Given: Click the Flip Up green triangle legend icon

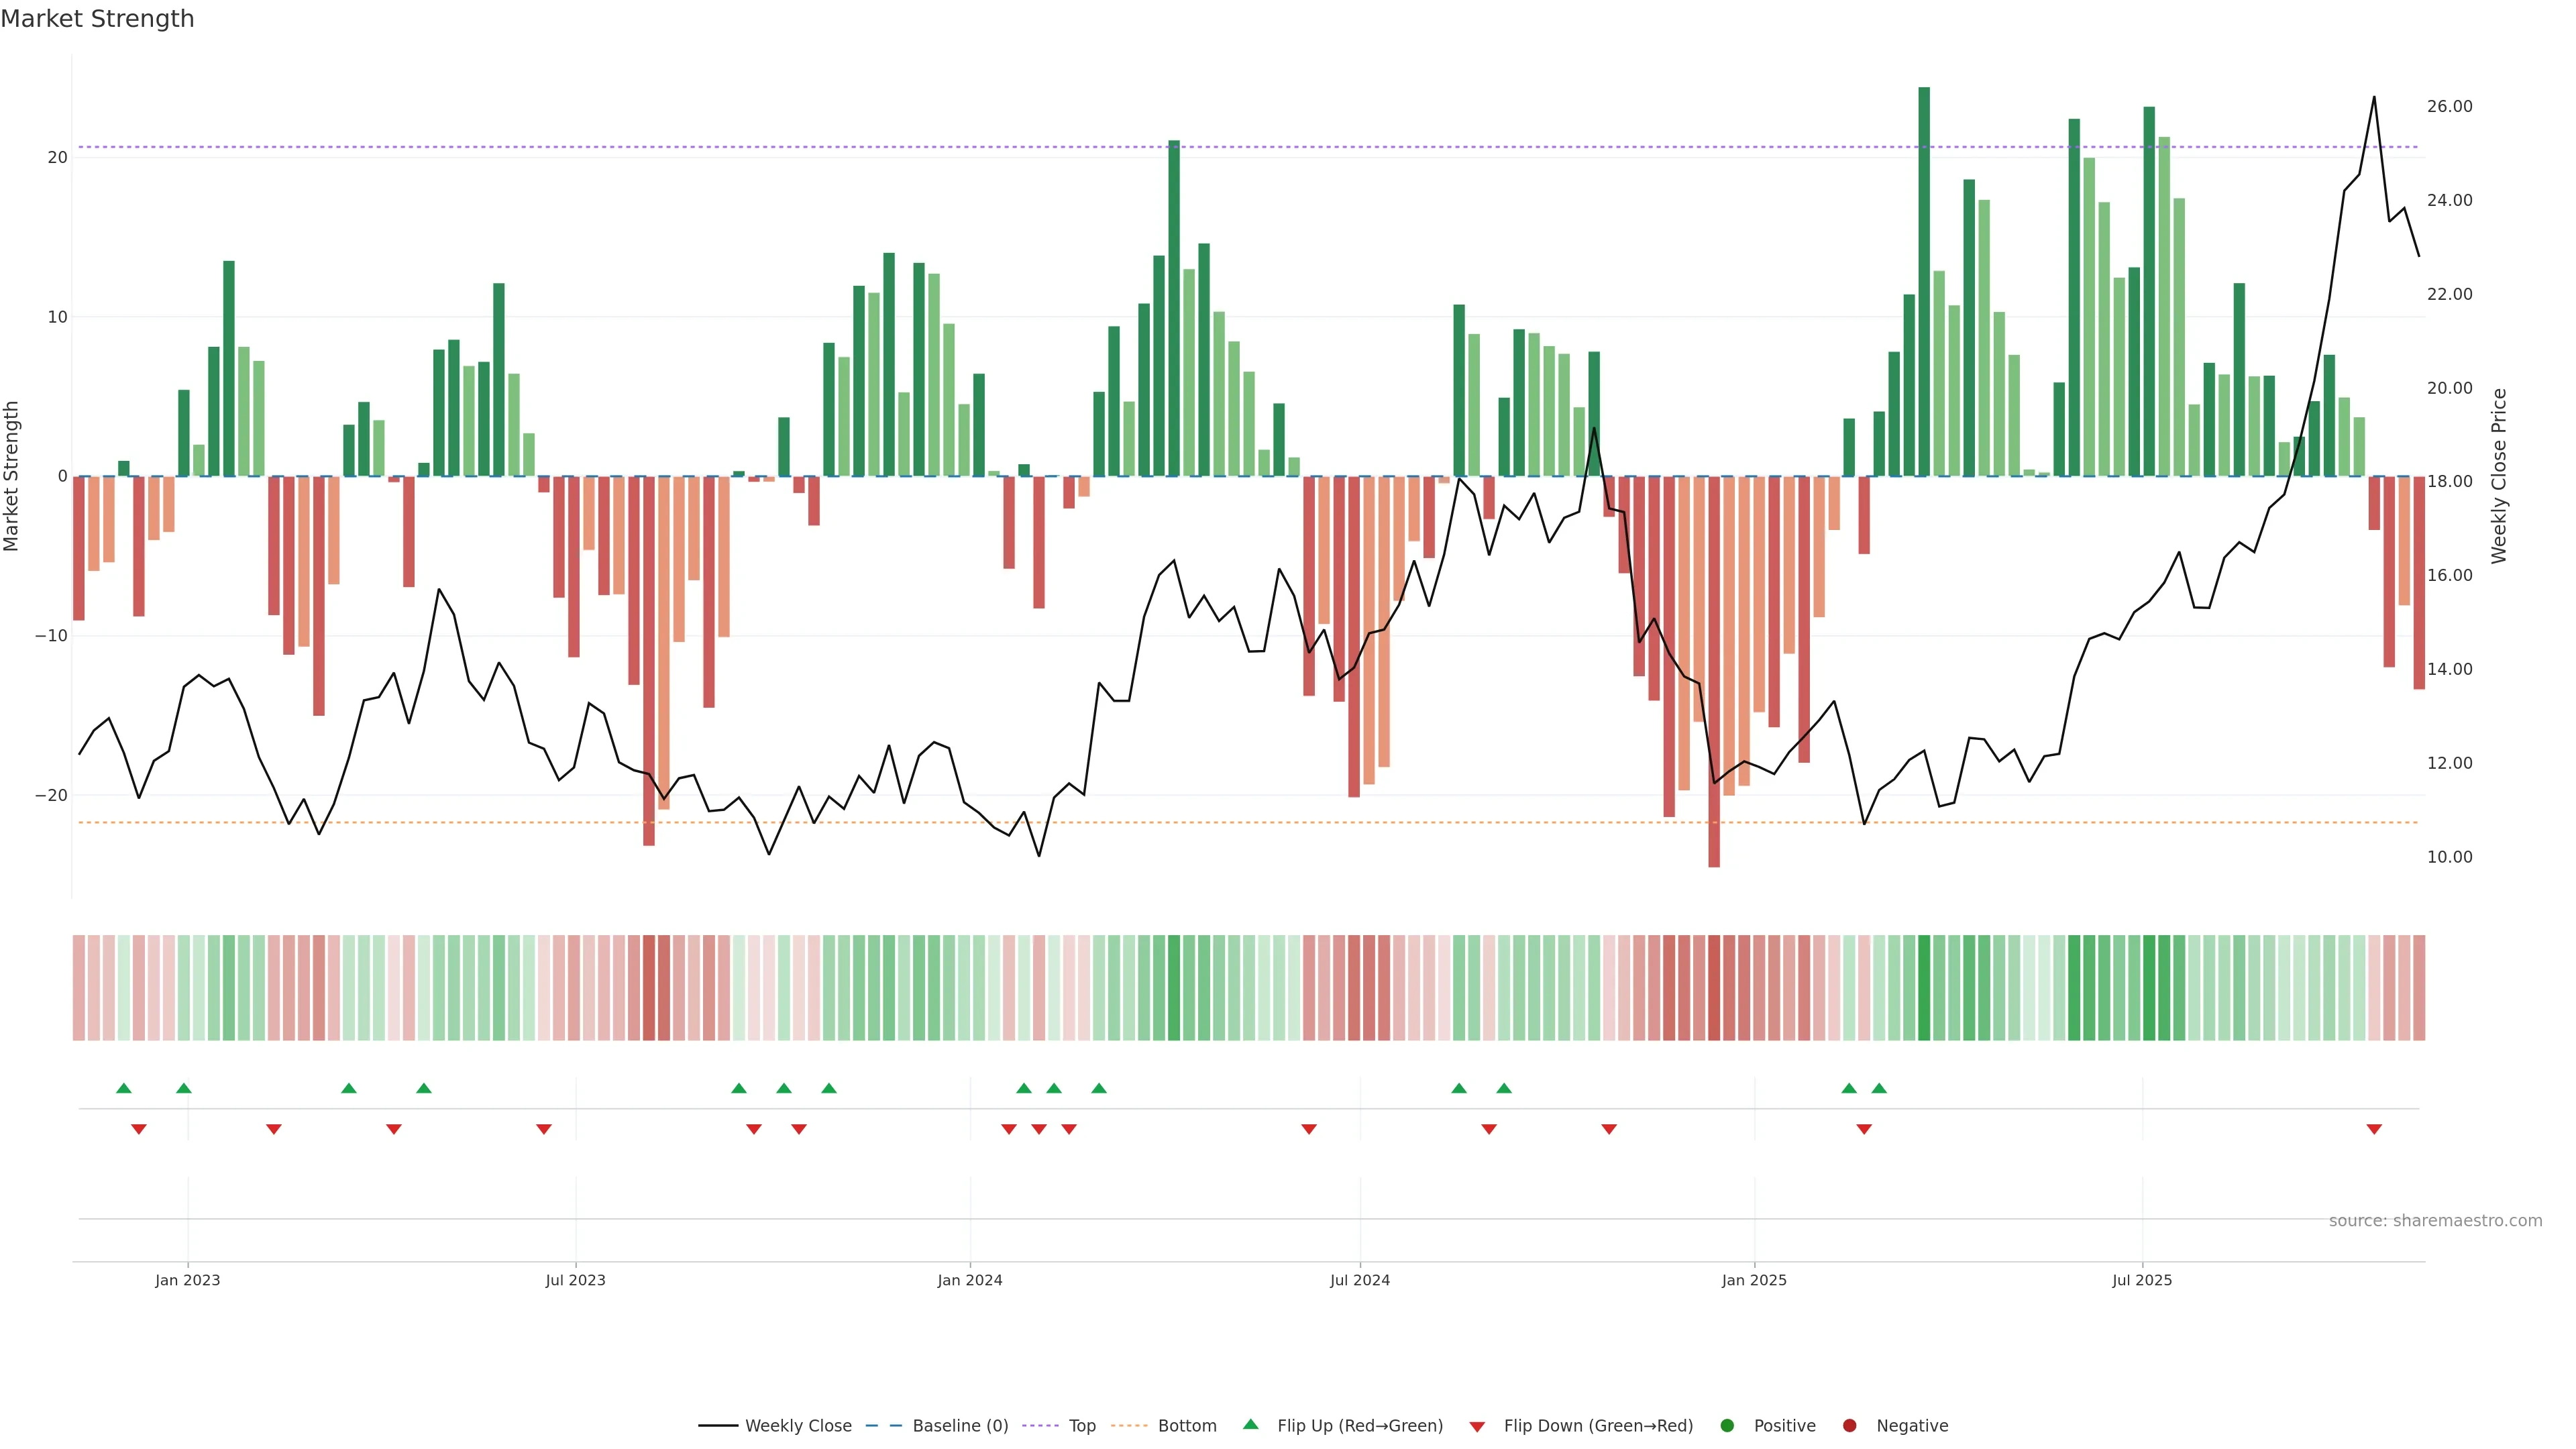Looking at the screenshot, I should [1250, 1425].
